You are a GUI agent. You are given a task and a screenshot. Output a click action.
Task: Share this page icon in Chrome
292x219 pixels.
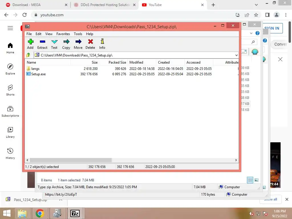coord(247,15)
